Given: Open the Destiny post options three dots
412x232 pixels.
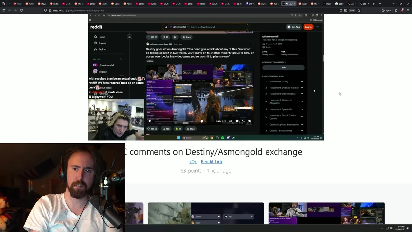Looking at the screenshot, I should point(252,44).
